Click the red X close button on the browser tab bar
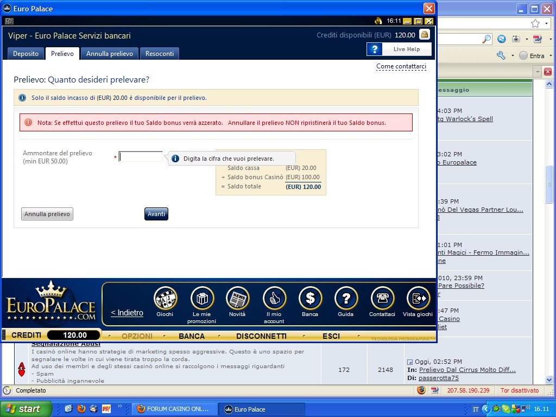The image size is (556, 417). coord(548,72)
